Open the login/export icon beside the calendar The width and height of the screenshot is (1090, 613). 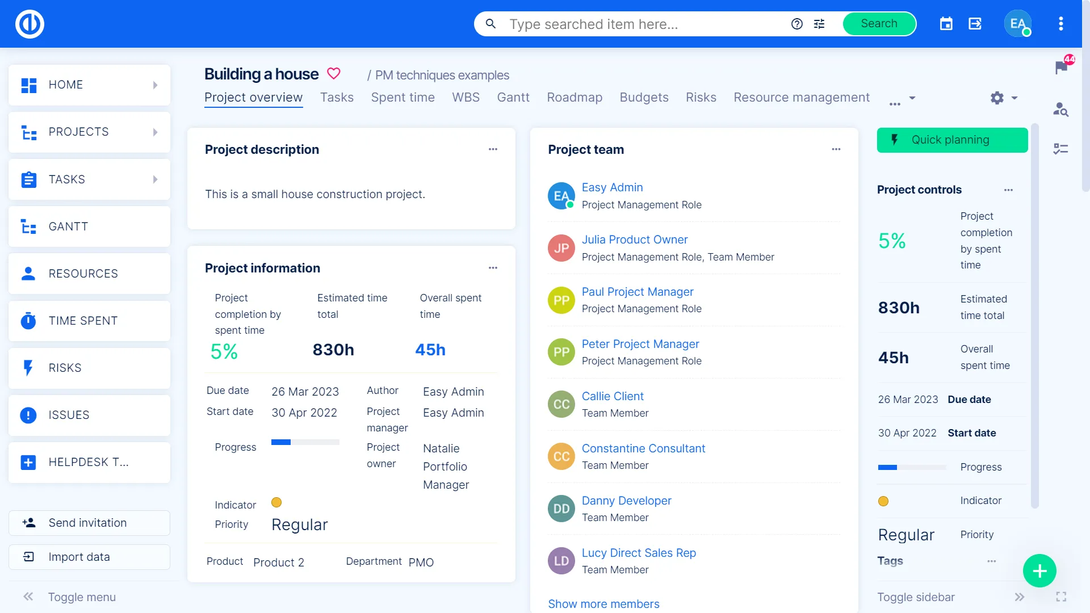tap(975, 24)
